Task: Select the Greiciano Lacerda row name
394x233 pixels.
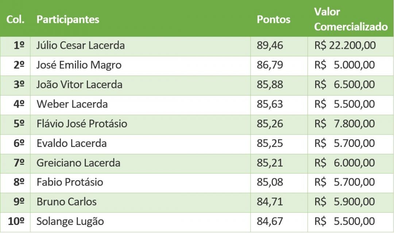Action: [78, 163]
